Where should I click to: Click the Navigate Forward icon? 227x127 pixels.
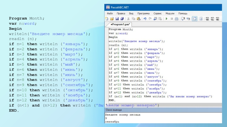coord(160,19)
